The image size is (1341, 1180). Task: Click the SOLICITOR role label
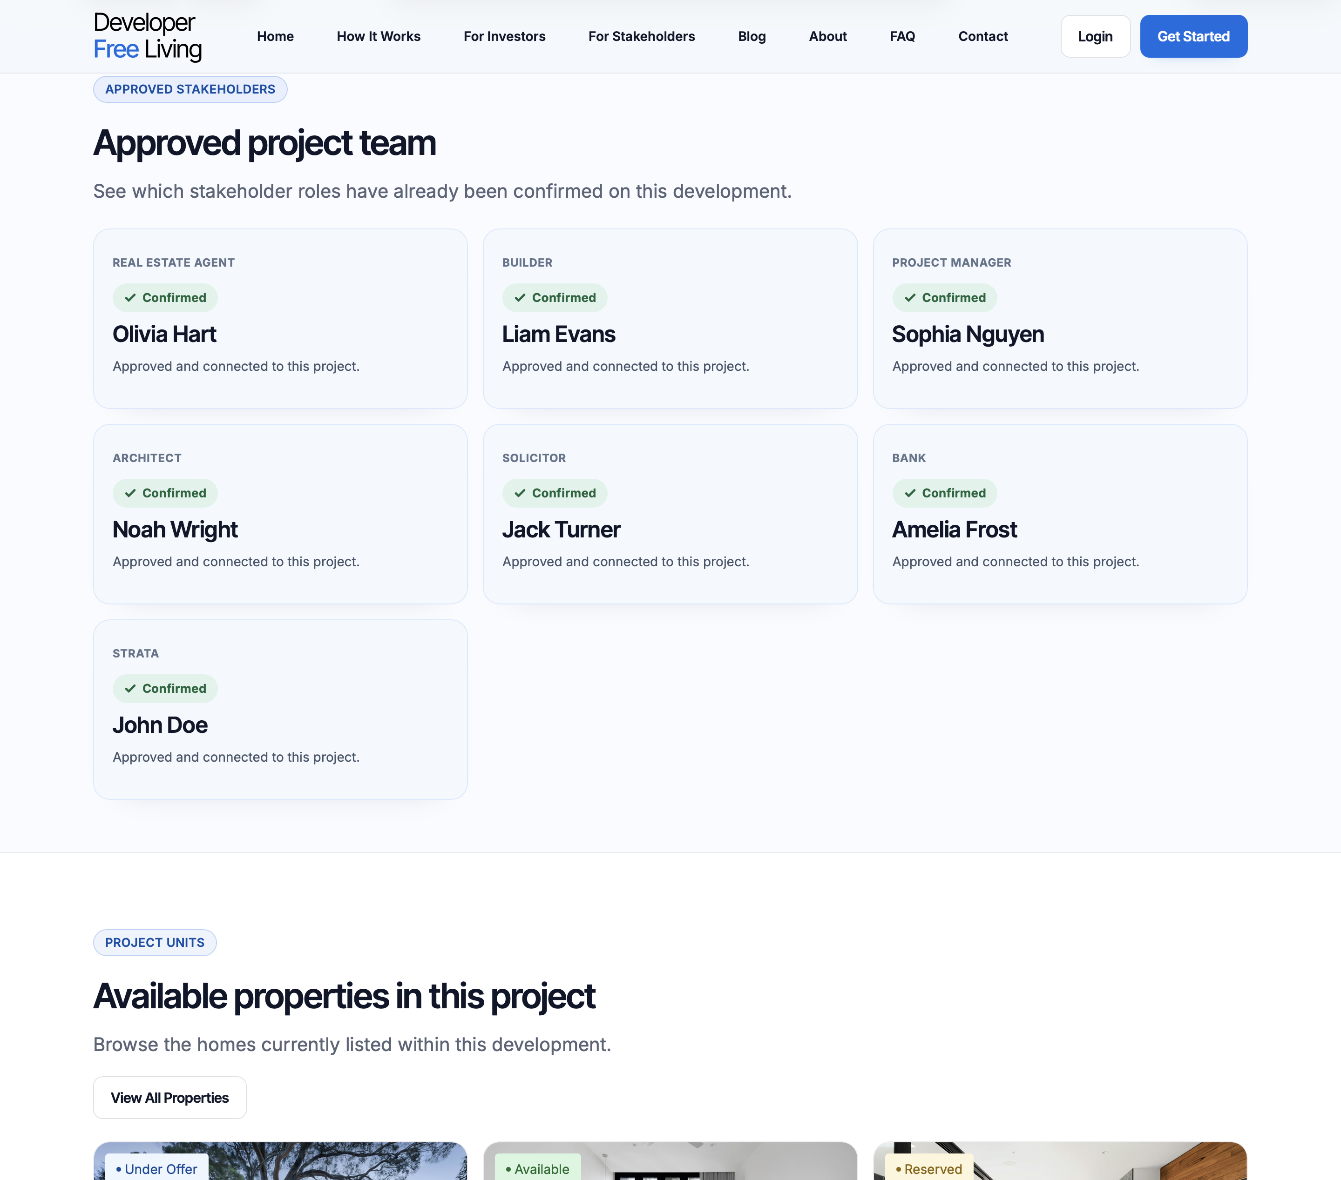click(534, 458)
